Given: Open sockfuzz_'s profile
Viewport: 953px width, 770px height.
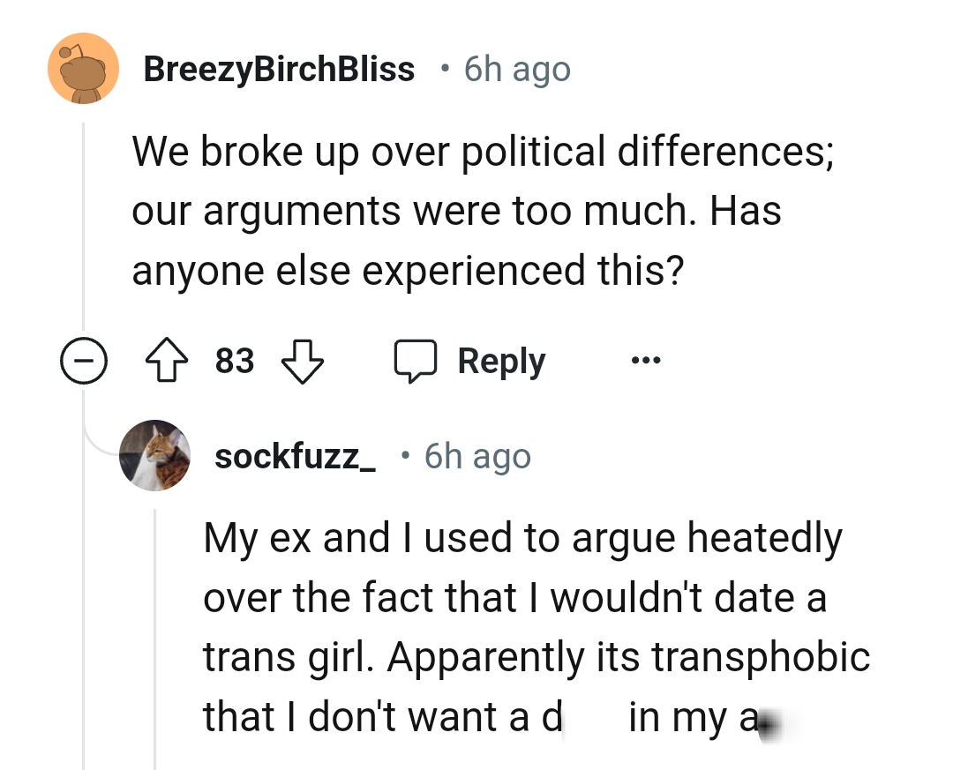Looking at the screenshot, I should coord(295,455).
